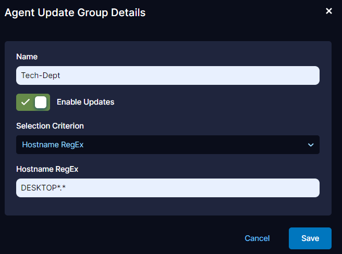Image resolution: width=342 pixels, height=254 pixels.
Task: Open the Selection Criterion dropdown box
Action: point(167,145)
